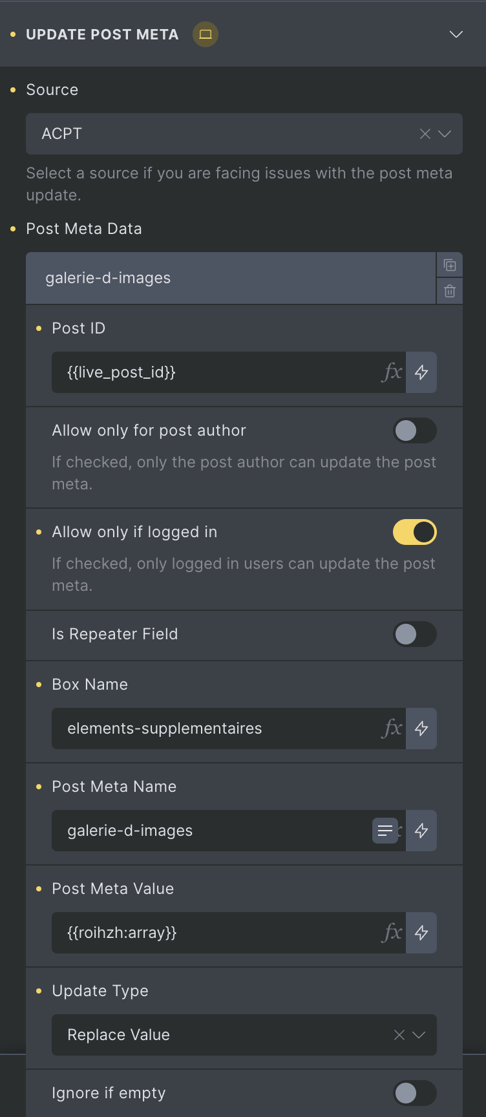
Task: Open dynamic data for Post ID
Action: tap(421, 372)
